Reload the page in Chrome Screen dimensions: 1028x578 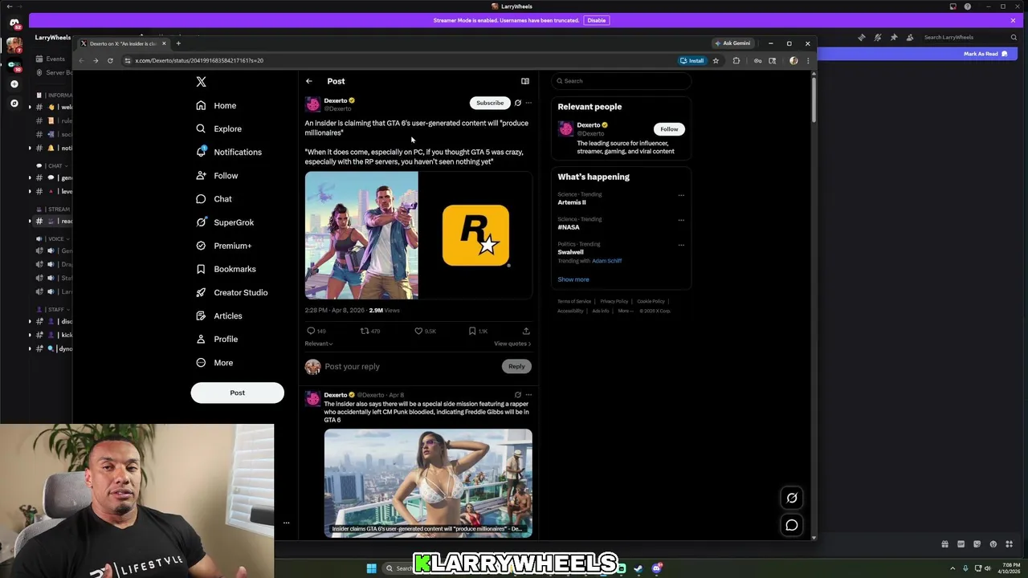(x=110, y=60)
